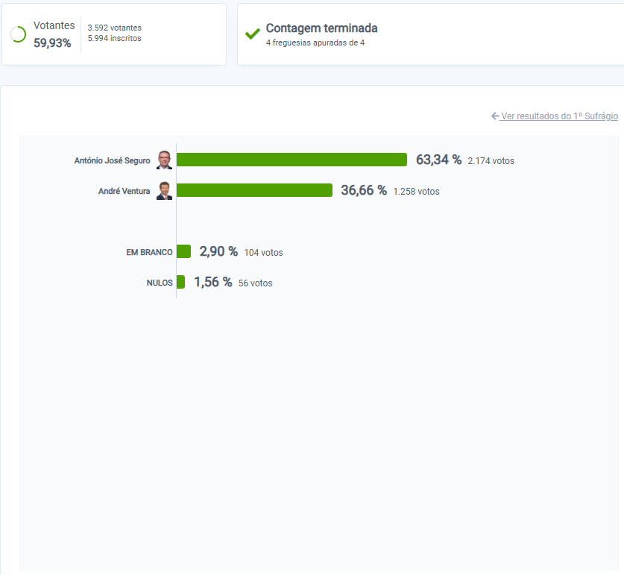Select André Ventura's green results bar
The height and width of the screenshot is (575, 624).
coord(254,190)
